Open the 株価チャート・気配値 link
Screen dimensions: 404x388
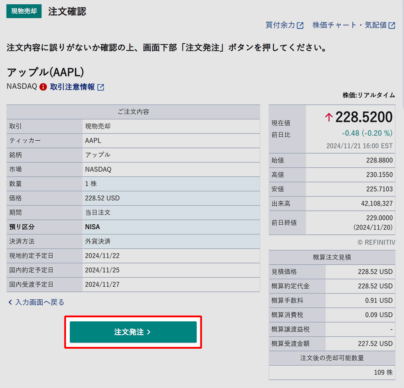click(354, 25)
